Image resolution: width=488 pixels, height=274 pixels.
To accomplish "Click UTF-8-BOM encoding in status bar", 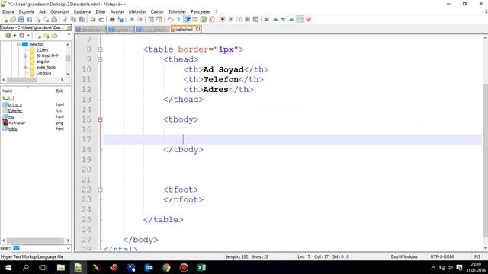I will 442,257.
